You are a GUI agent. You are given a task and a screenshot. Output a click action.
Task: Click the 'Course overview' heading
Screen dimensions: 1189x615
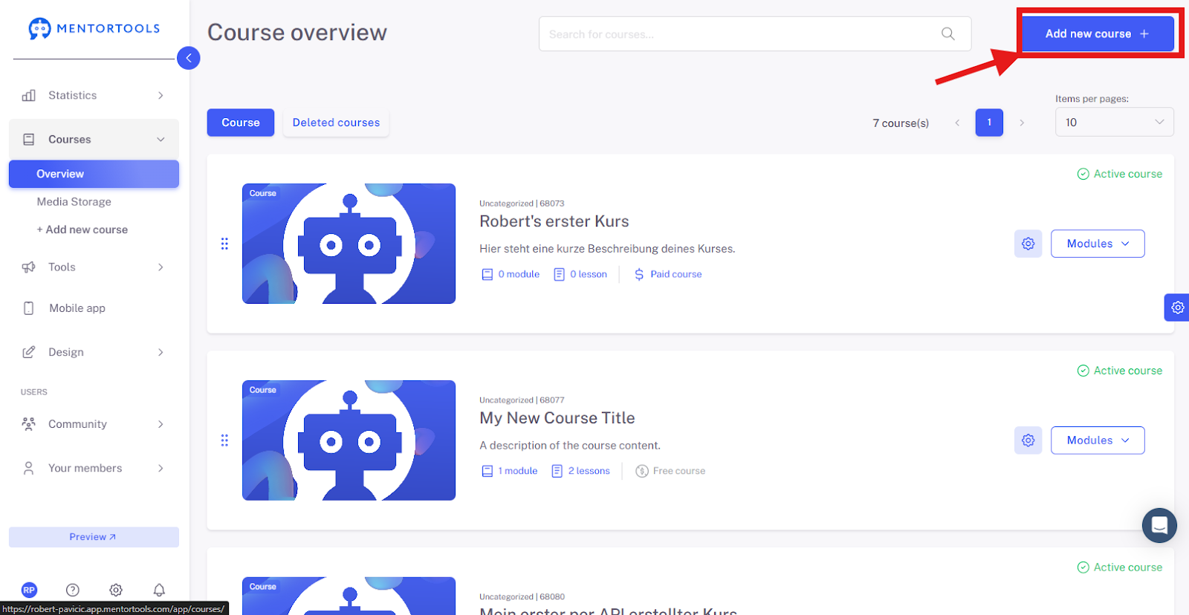coord(297,33)
